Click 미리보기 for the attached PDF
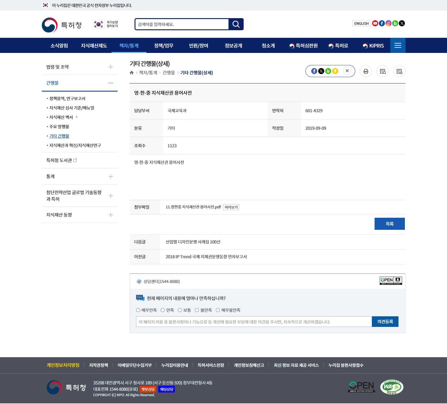The image size is (447, 404). [231, 207]
